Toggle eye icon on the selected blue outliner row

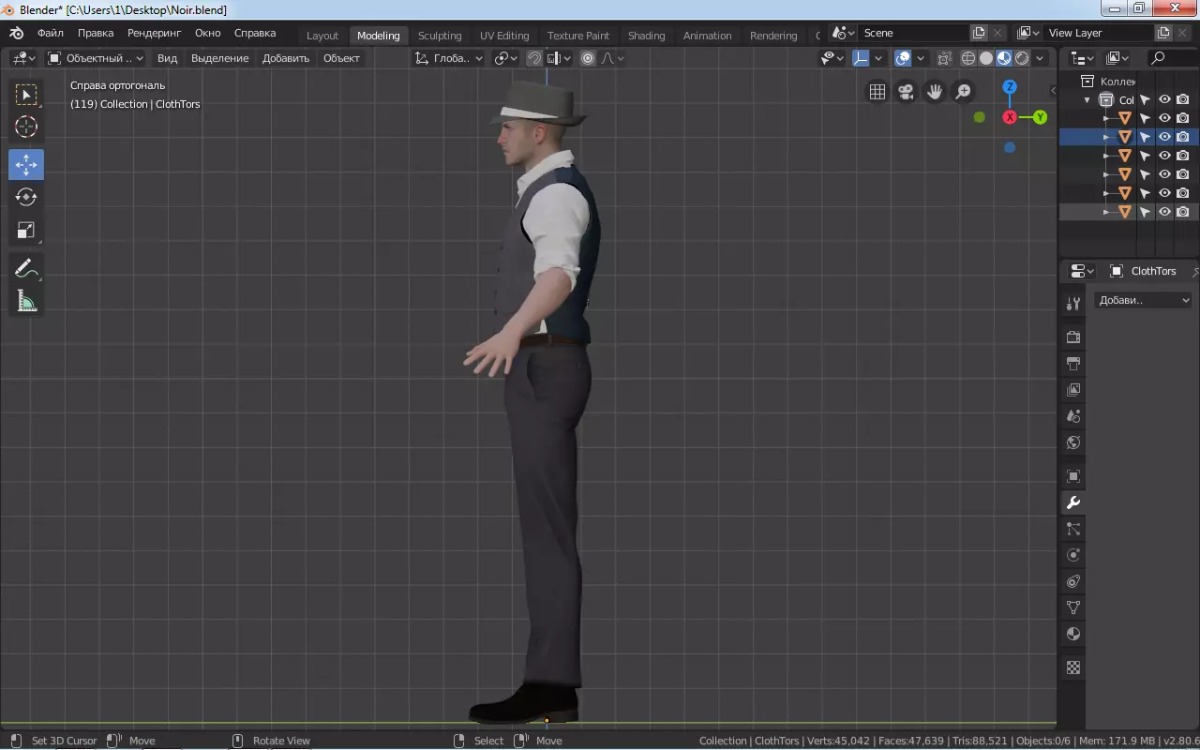[x=1164, y=137]
